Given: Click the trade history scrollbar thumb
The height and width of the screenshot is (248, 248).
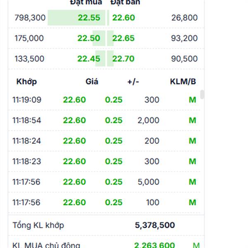Looking at the screenshot, I should [x=202, y=95].
